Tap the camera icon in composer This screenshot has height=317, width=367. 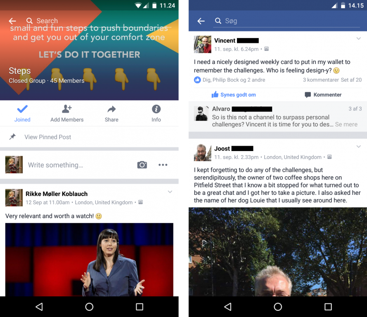(x=142, y=165)
